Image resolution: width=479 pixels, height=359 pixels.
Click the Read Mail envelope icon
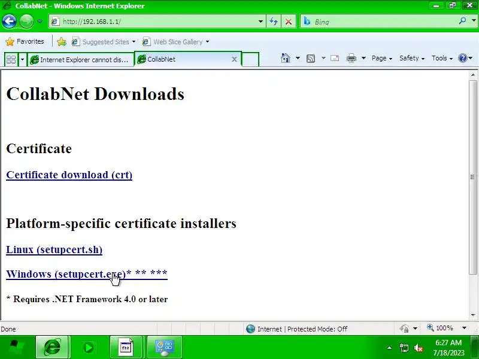[x=335, y=58]
